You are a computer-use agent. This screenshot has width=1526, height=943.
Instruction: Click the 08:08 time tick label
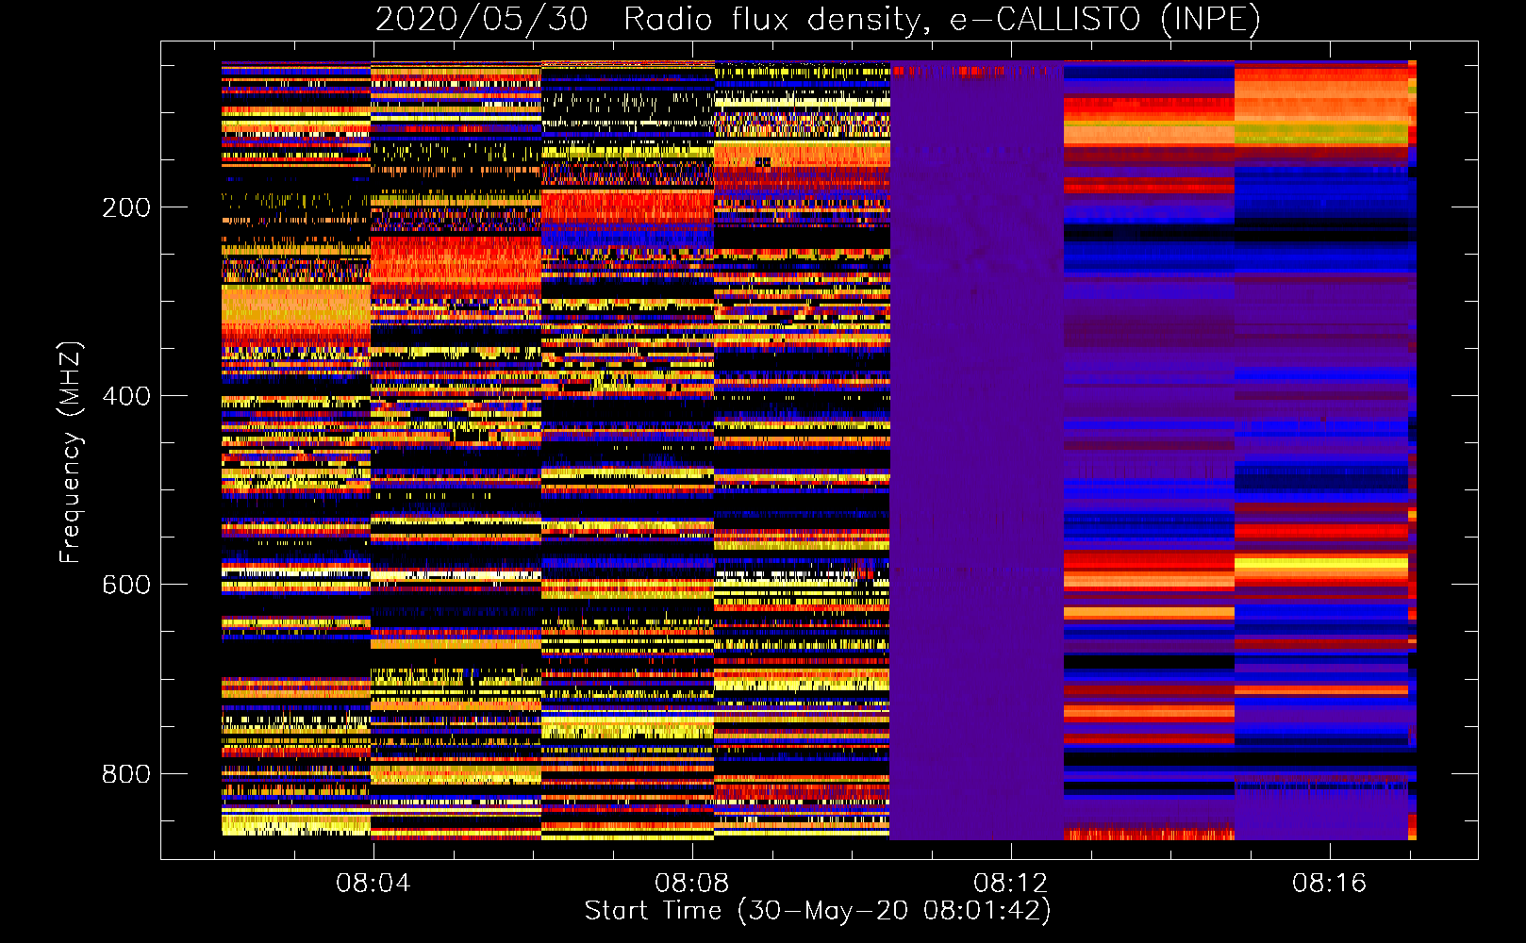pyautogui.click(x=693, y=883)
